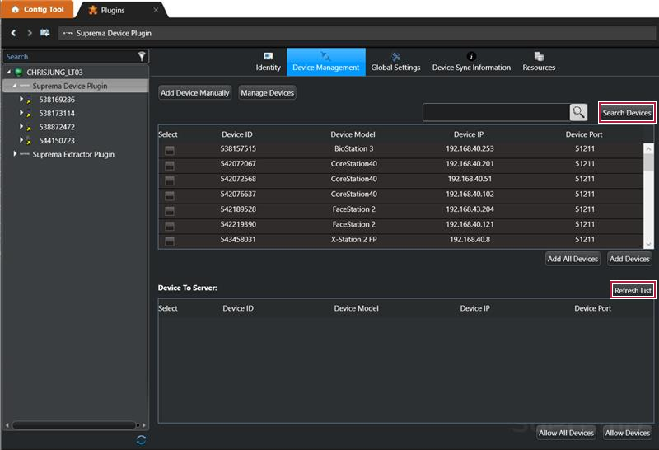Screen dimensions: 659x450
Task: Select checkbox for CoreStation40 at 192.168.40.51
Action: click(170, 180)
